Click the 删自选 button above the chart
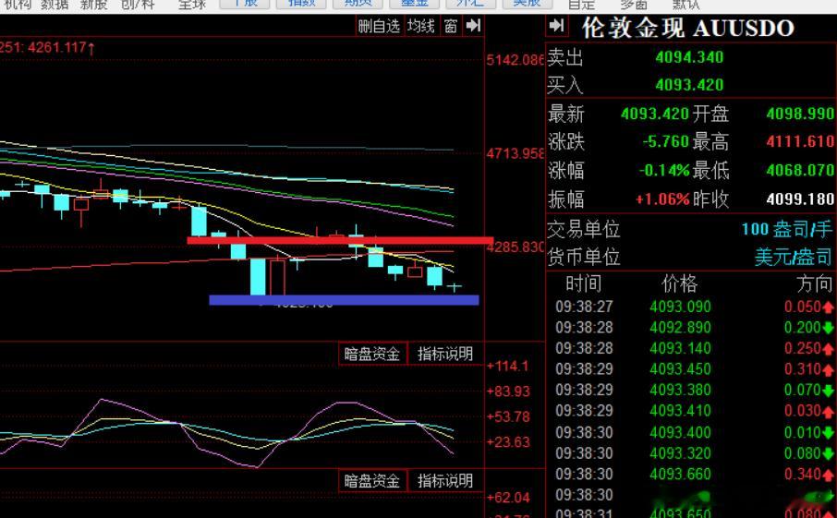 click(379, 26)
